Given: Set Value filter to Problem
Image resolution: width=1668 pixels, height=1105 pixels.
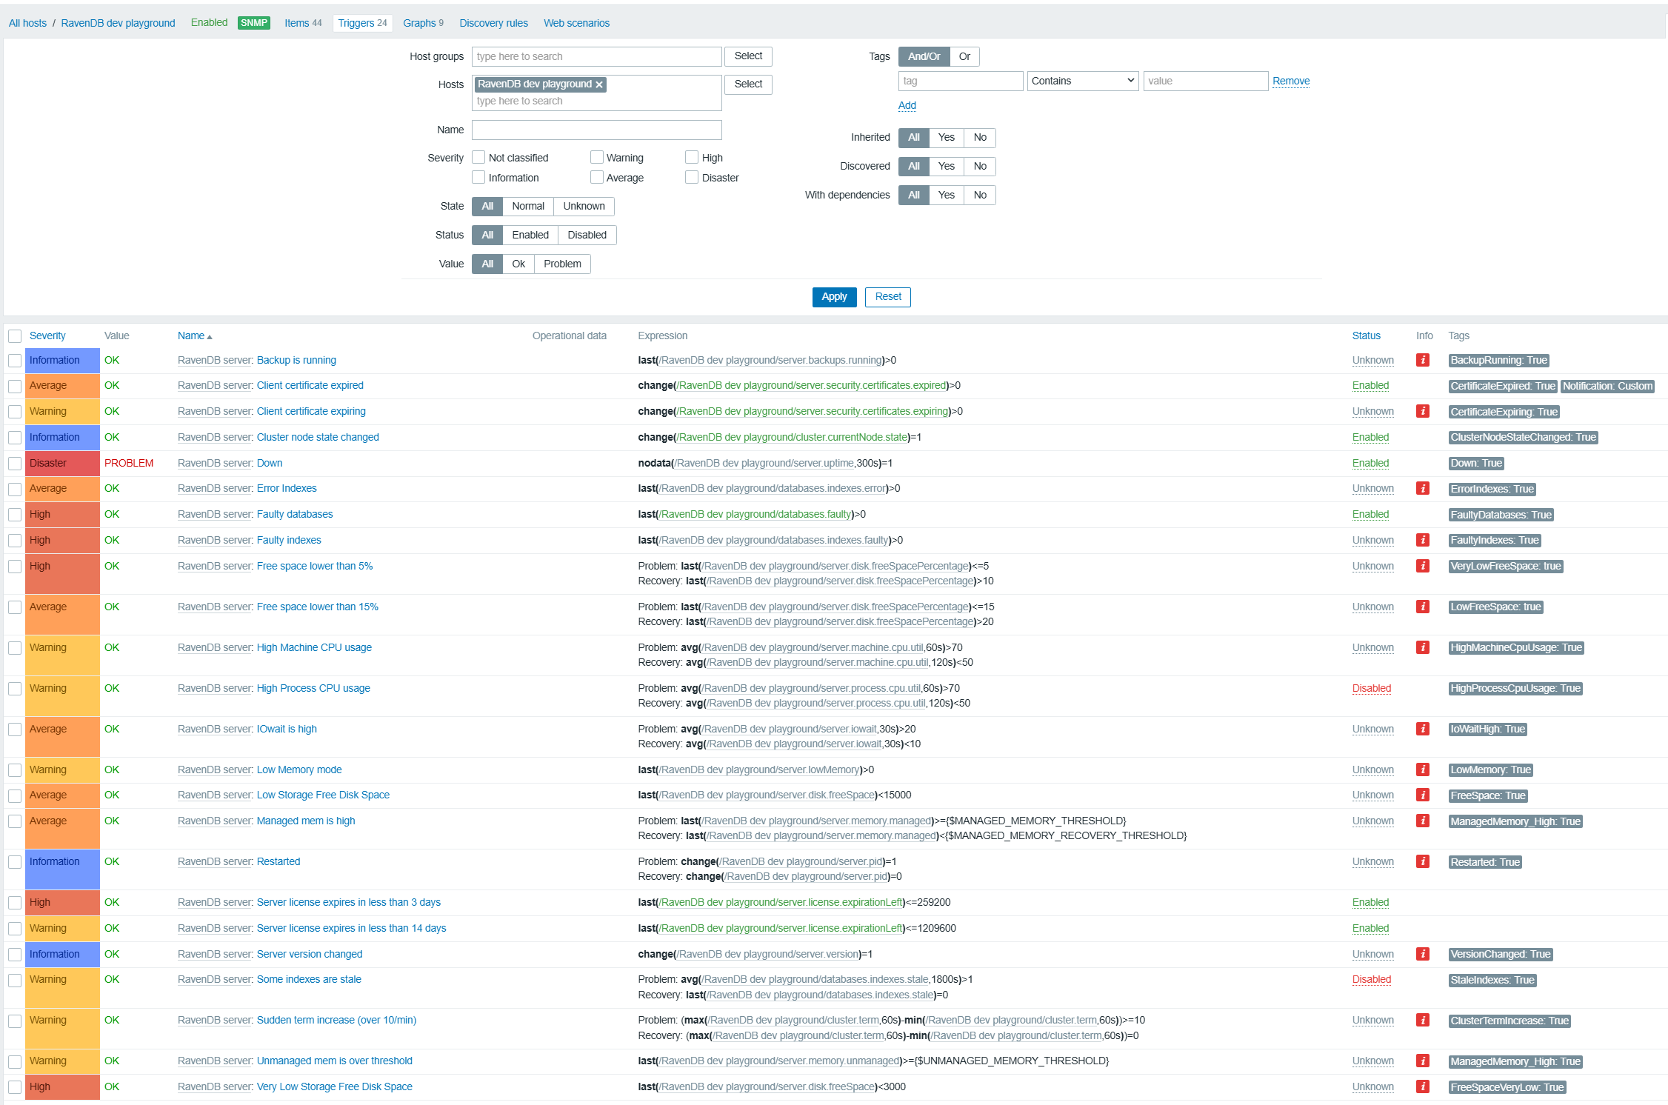Looking at the screenshot, I should 562,264.
